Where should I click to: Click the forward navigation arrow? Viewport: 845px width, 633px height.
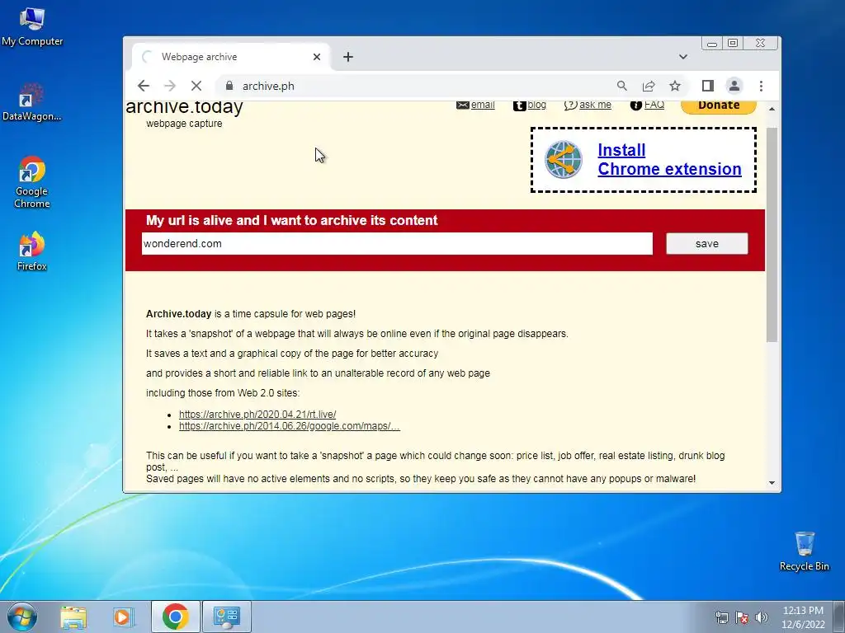coord(170,86)
